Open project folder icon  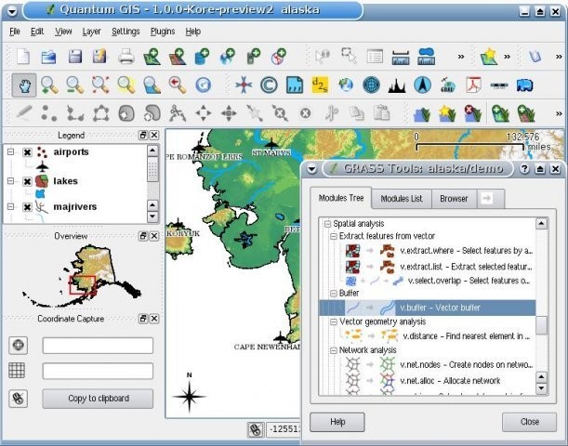[48, 57]
